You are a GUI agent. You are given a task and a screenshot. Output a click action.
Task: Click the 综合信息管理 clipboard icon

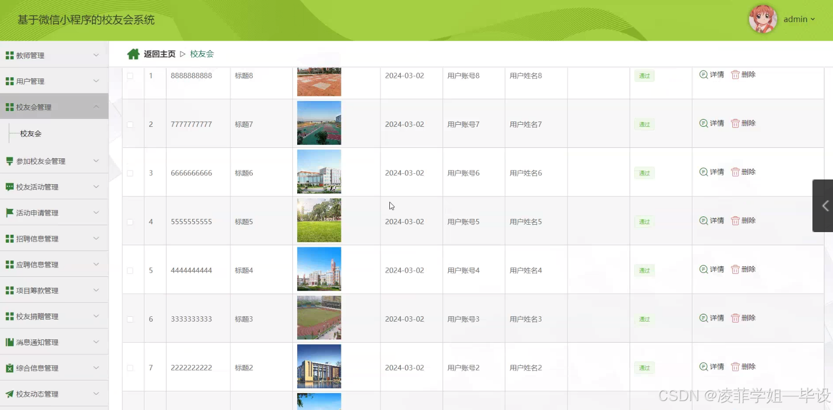[x=9, y=368]
